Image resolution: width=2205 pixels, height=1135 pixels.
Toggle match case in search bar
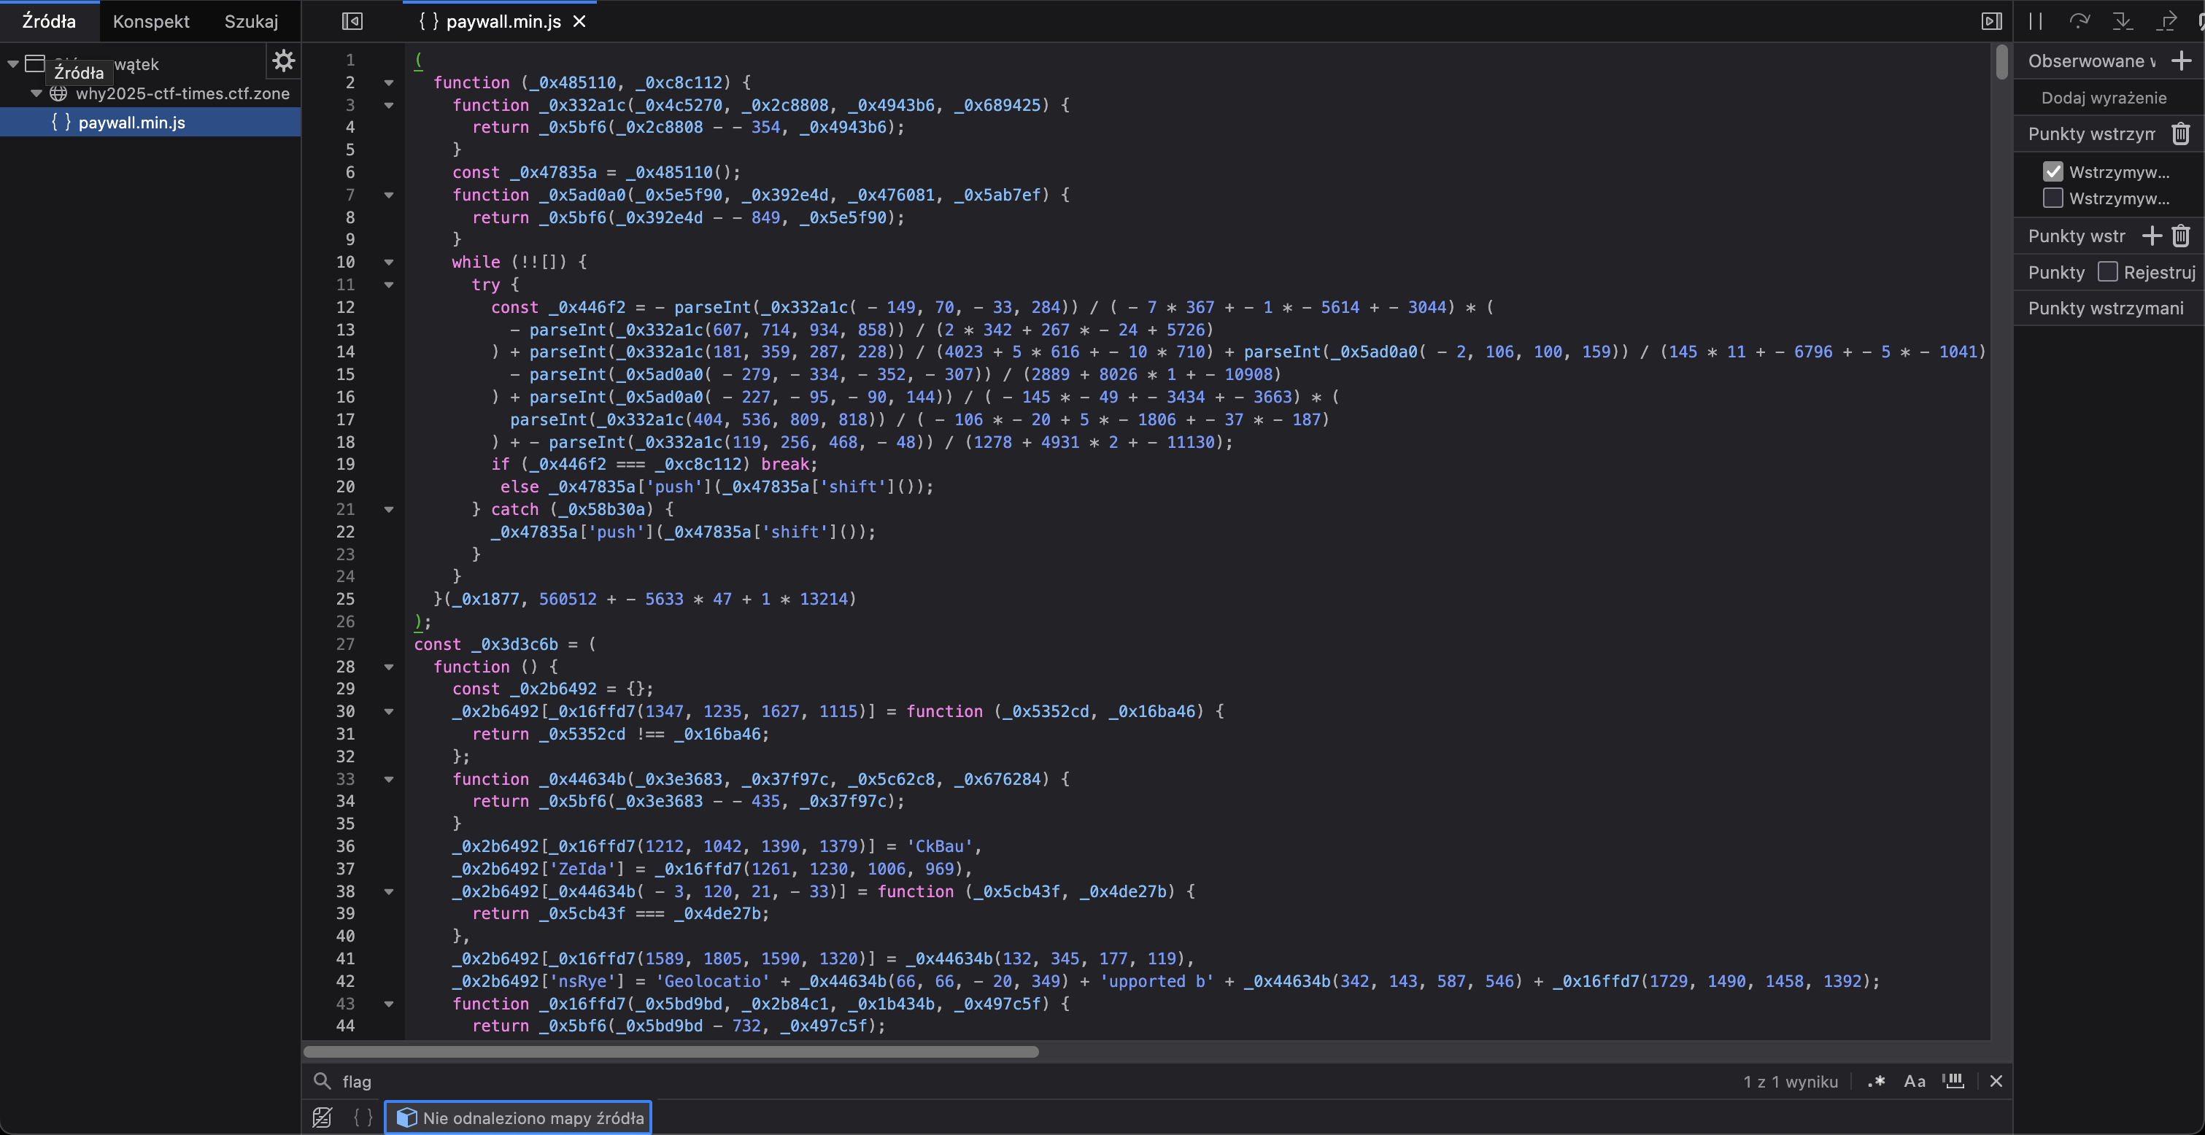click(x=1914, y=1081)
